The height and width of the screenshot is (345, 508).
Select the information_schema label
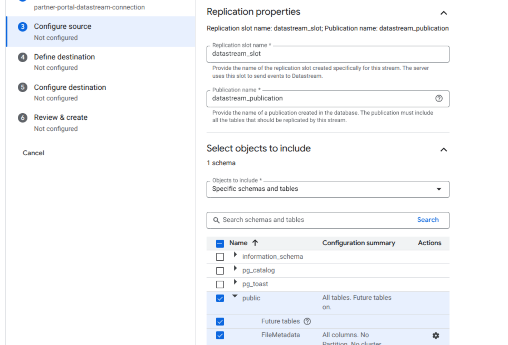click(x=273, y=256)
